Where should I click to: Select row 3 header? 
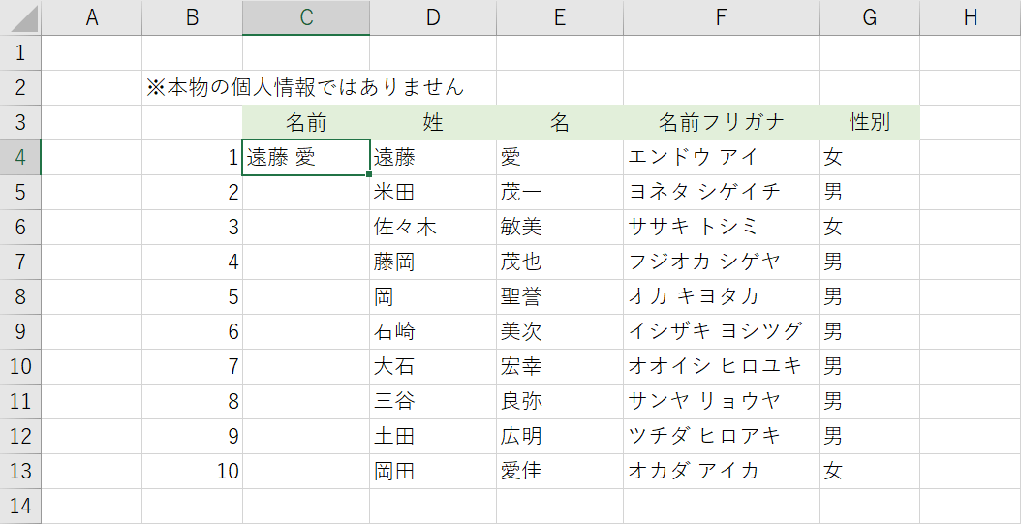coord(20,122)
